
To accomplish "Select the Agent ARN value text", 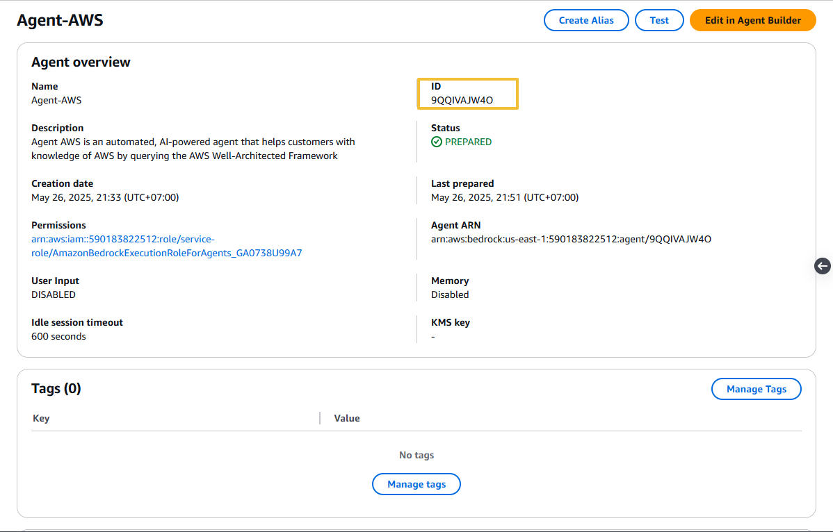I will [571, 239].
